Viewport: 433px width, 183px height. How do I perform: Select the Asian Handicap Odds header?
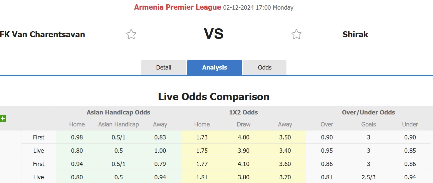click(119, 112)
